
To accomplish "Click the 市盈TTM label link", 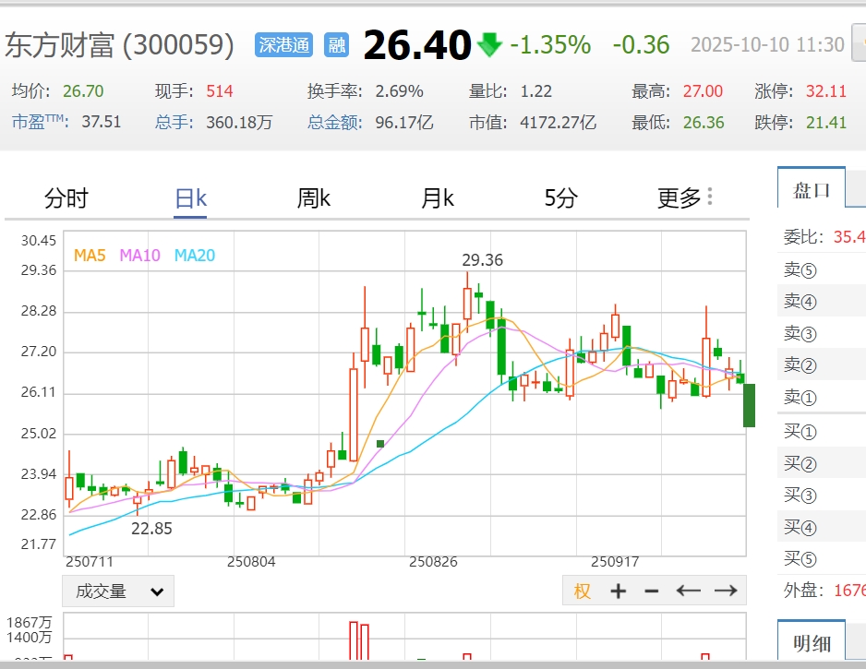I will pyautogui.click(x=41, y=122).
